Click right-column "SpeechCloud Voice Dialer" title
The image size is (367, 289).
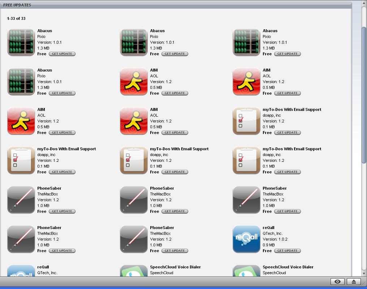tap(288, 267)
